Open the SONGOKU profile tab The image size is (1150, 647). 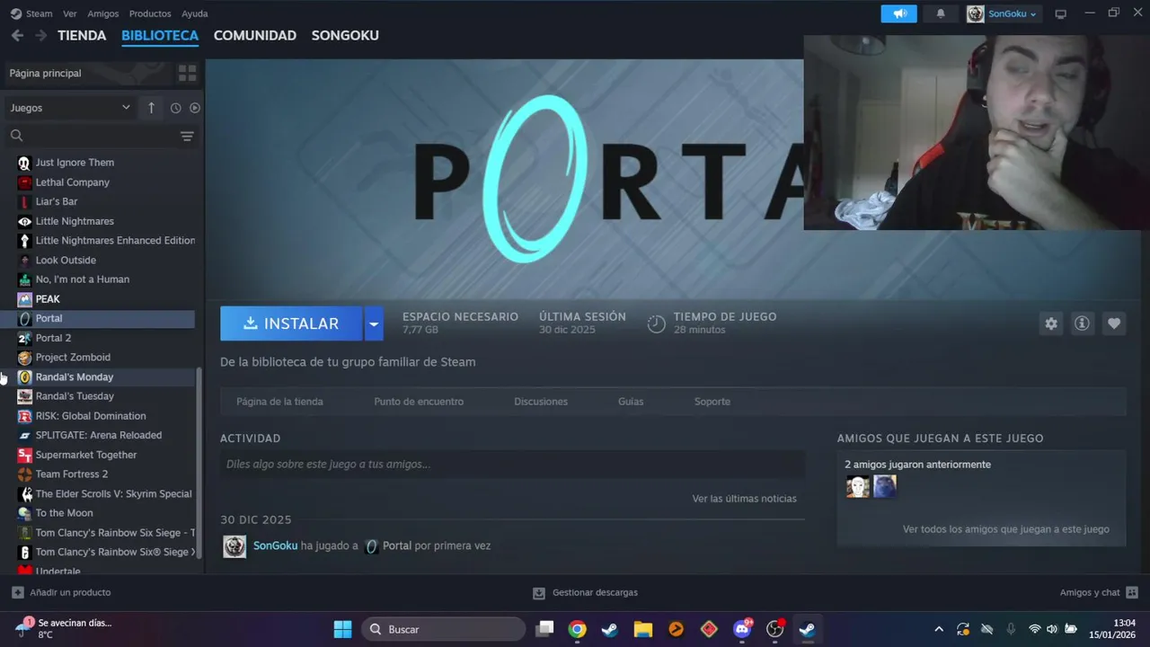tap(345, 35)
